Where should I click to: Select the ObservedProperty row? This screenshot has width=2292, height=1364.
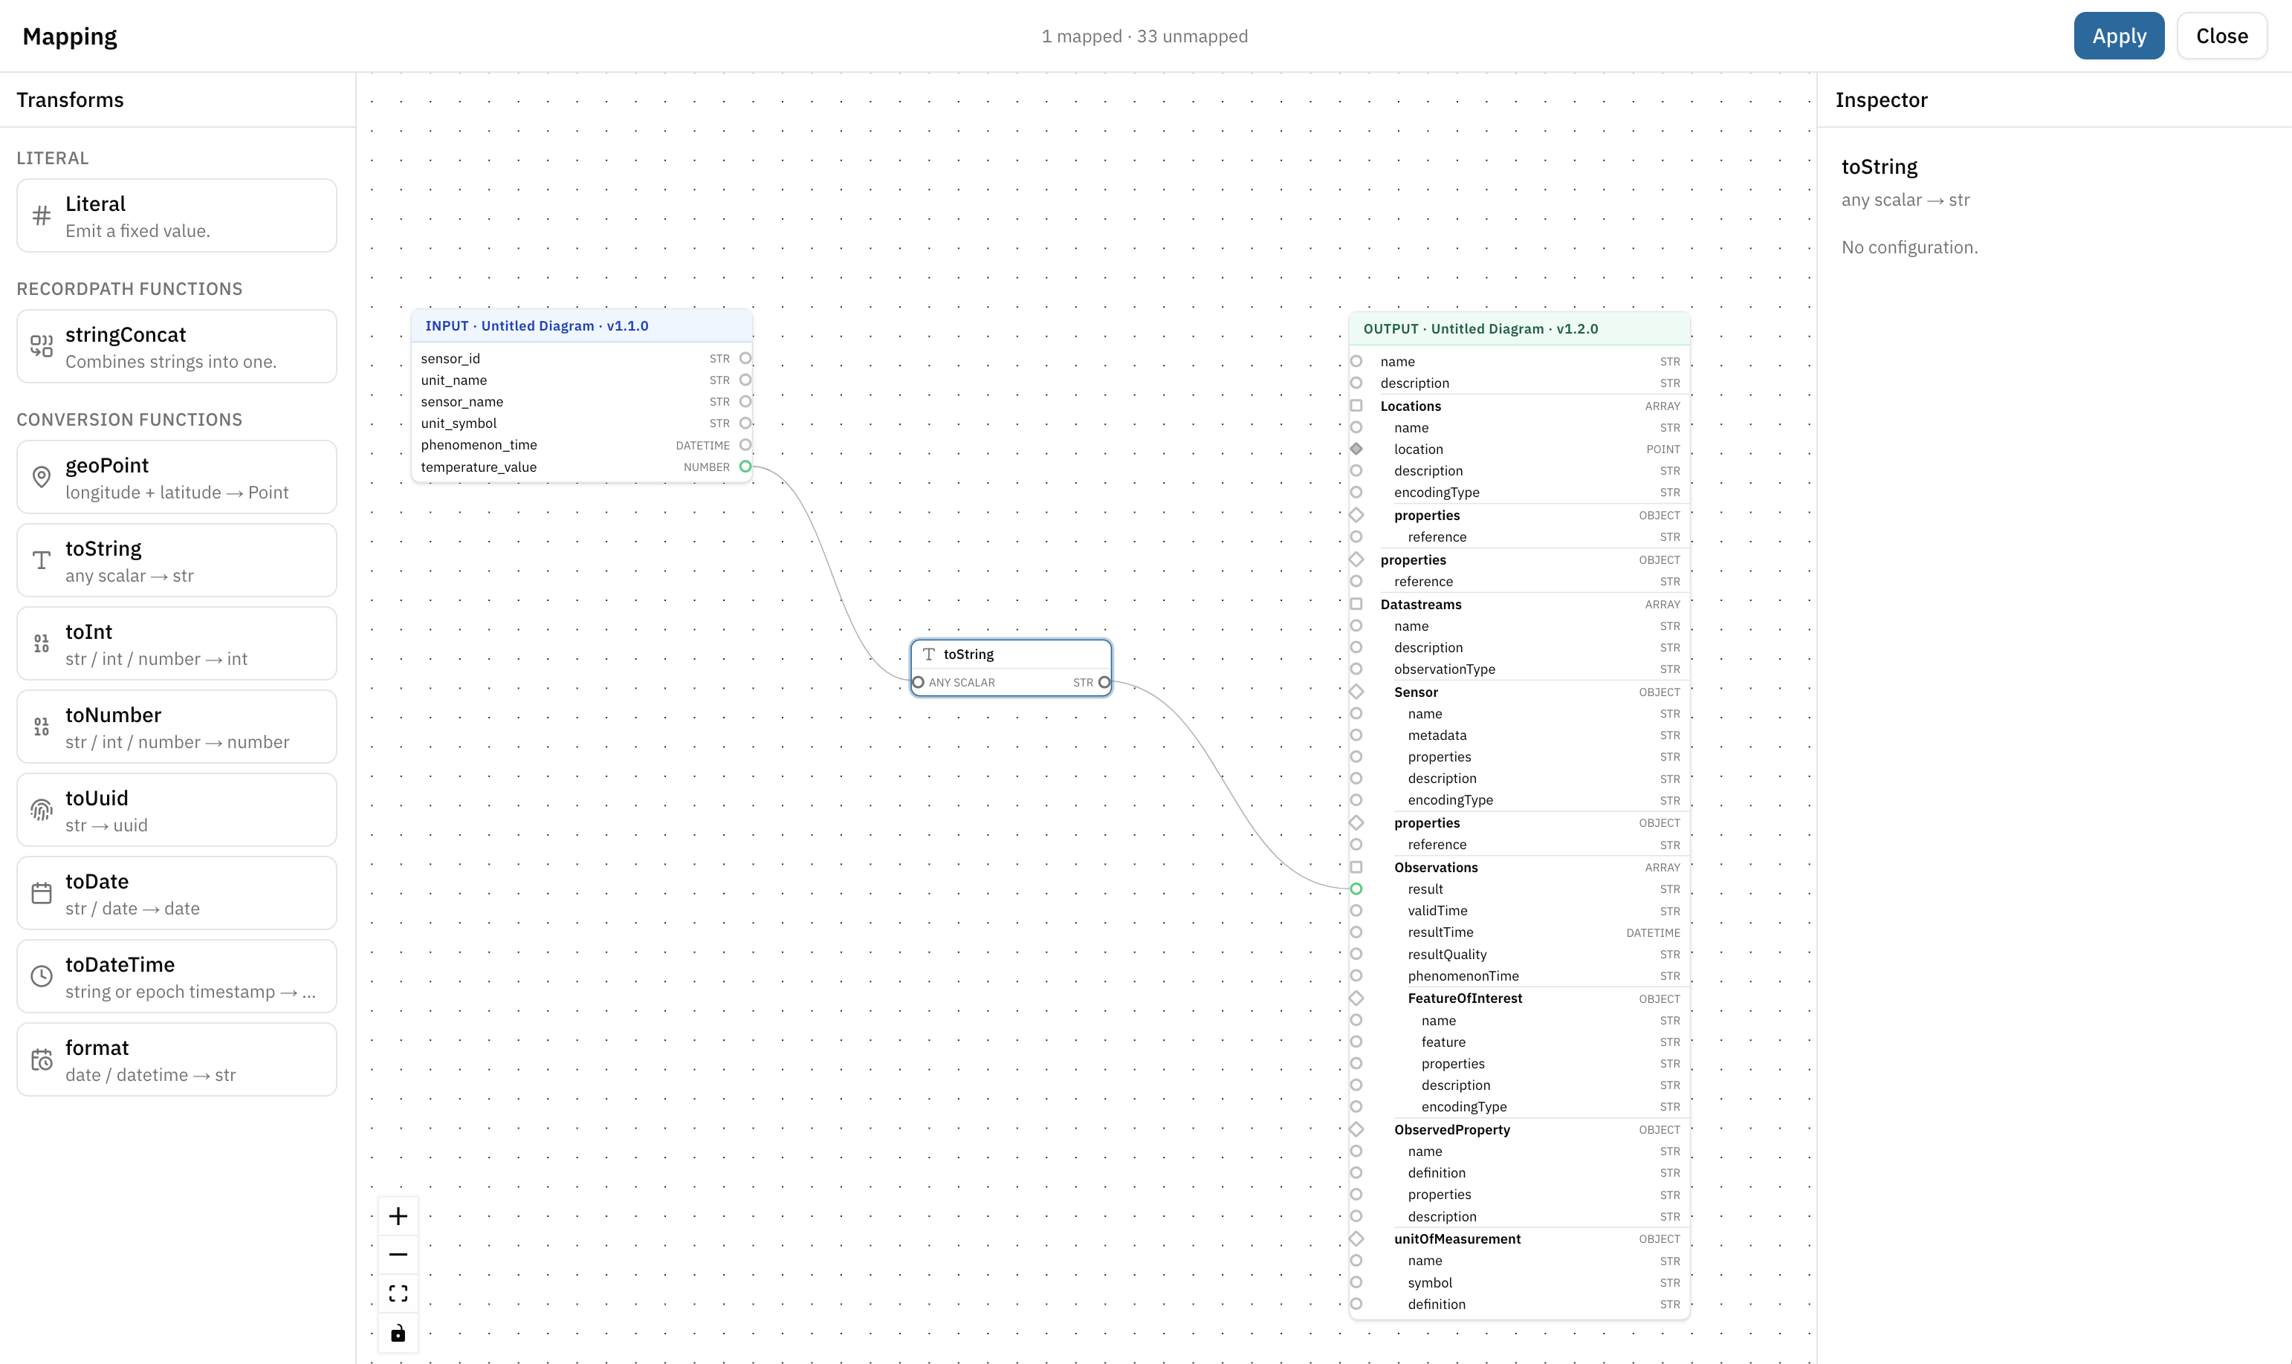1519,1130
